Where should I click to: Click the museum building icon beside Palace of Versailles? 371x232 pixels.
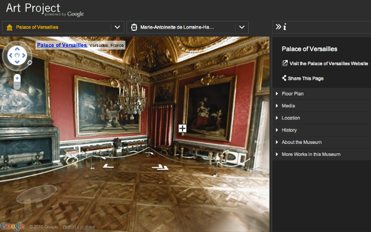coord(9,27)
